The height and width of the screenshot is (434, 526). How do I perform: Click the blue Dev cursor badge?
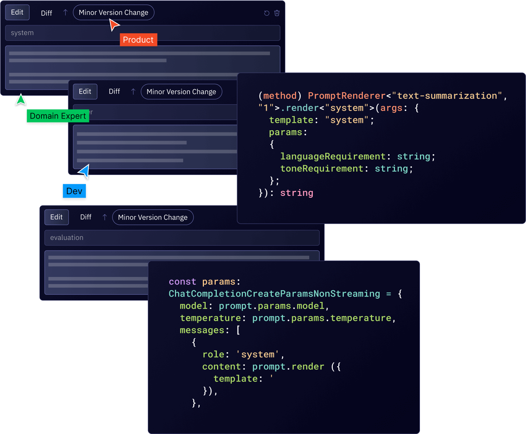74,191
